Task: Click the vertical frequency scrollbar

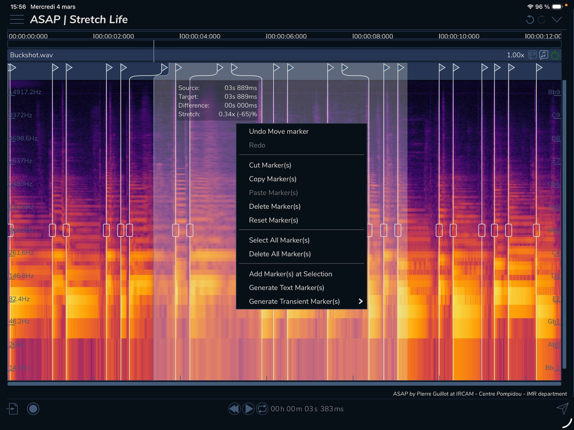Action: tap(564, 224)
